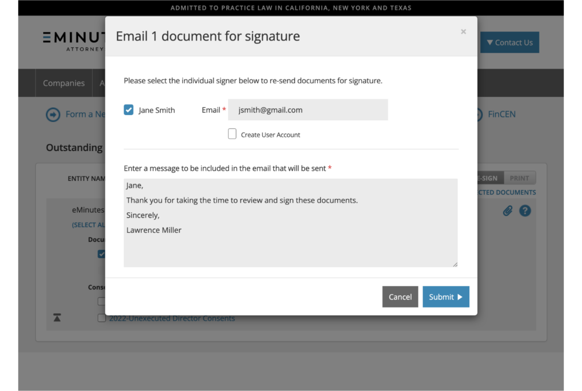Click the collapse-to-top icon beside the consents list
Image resolution: width=582 pixels, height=391 pixels.
(x=57, y=318)
